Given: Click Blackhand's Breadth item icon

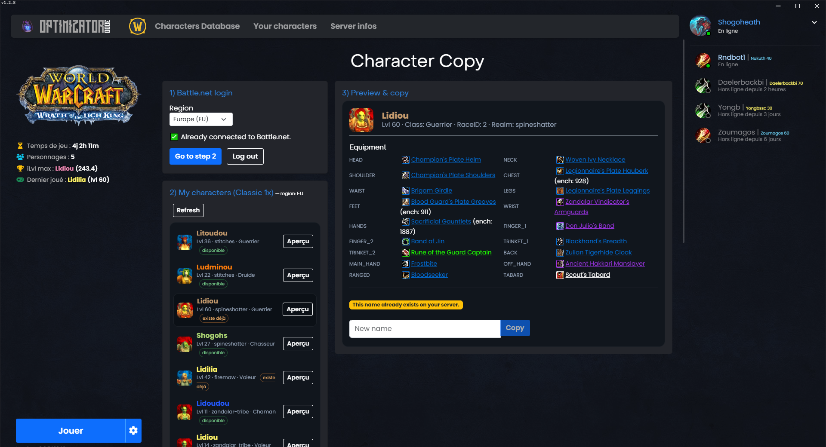Looking at the screenshot, I should coord(560,242).
